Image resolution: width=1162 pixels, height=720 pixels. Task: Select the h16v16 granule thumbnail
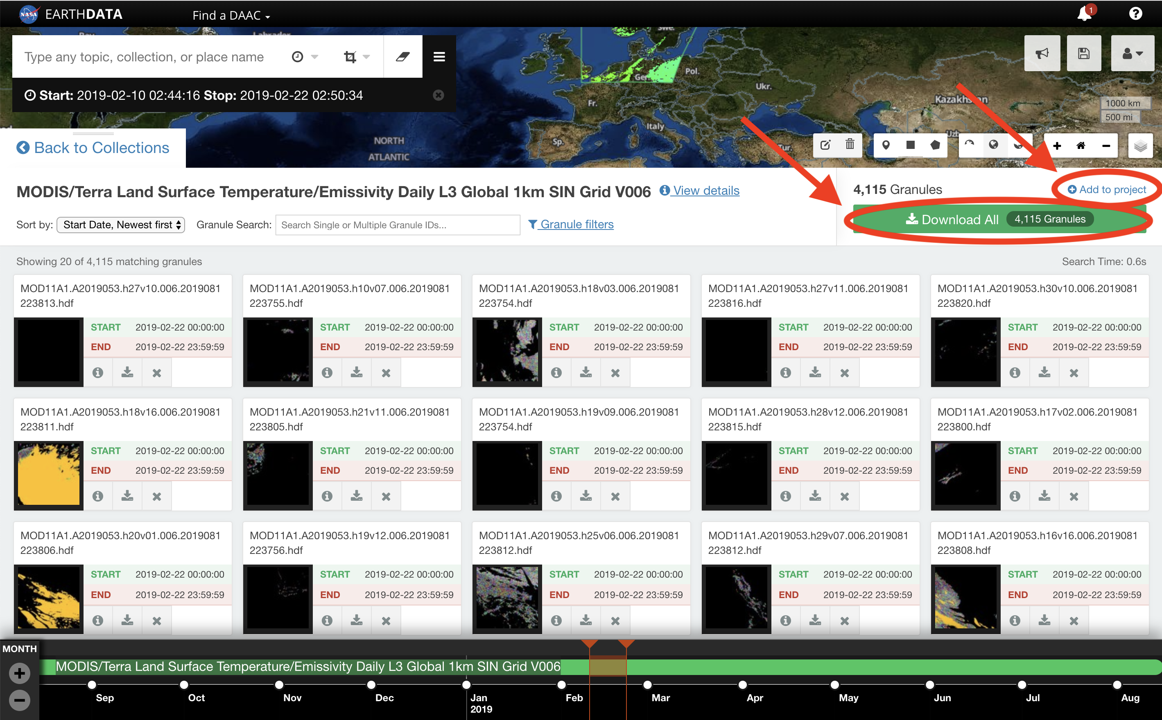965,598
